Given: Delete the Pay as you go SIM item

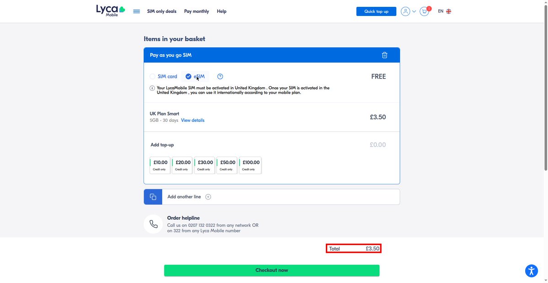Looking at the screenshot, I should point(384,55).
